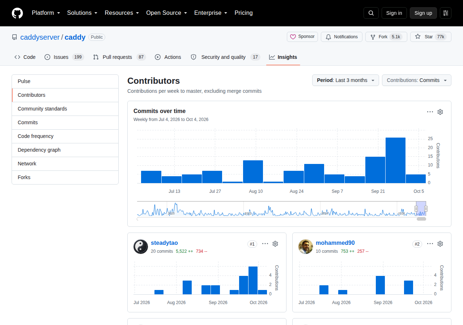Click steadytao's yin-yang avatar
Screen dimensions: 463x325
point(141,247)
